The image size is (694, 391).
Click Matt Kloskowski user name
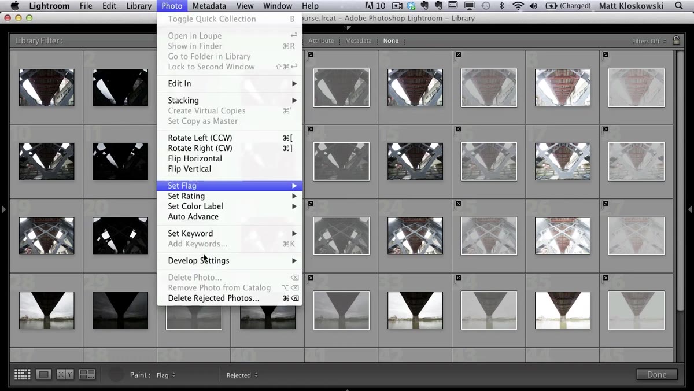tap(631, 6)
